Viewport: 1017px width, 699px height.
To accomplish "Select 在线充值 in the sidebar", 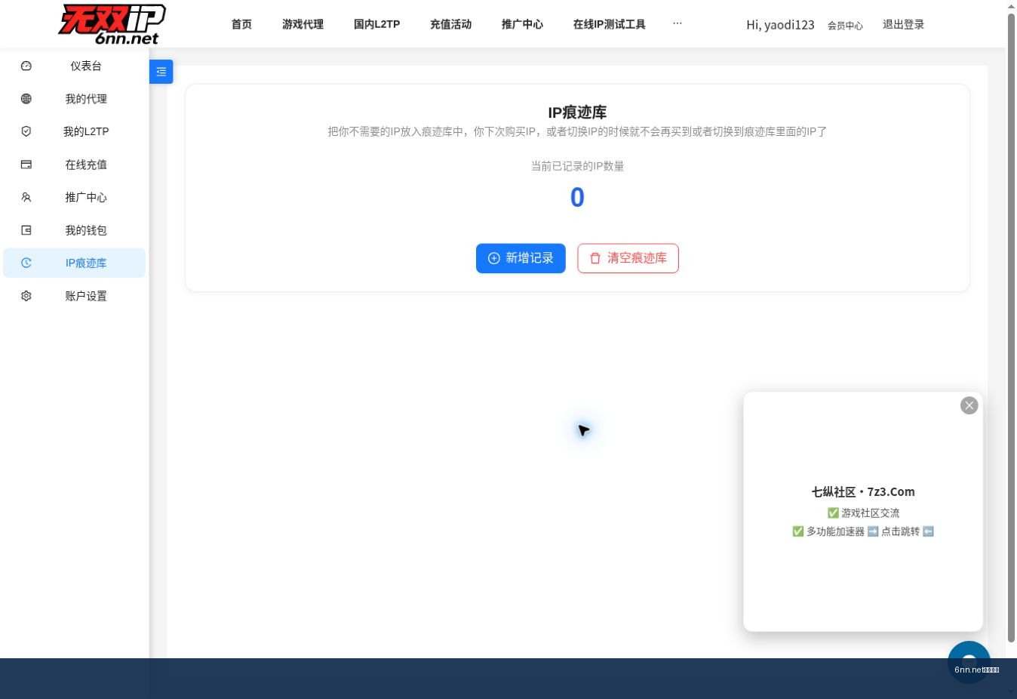I will tap(74, 165).
